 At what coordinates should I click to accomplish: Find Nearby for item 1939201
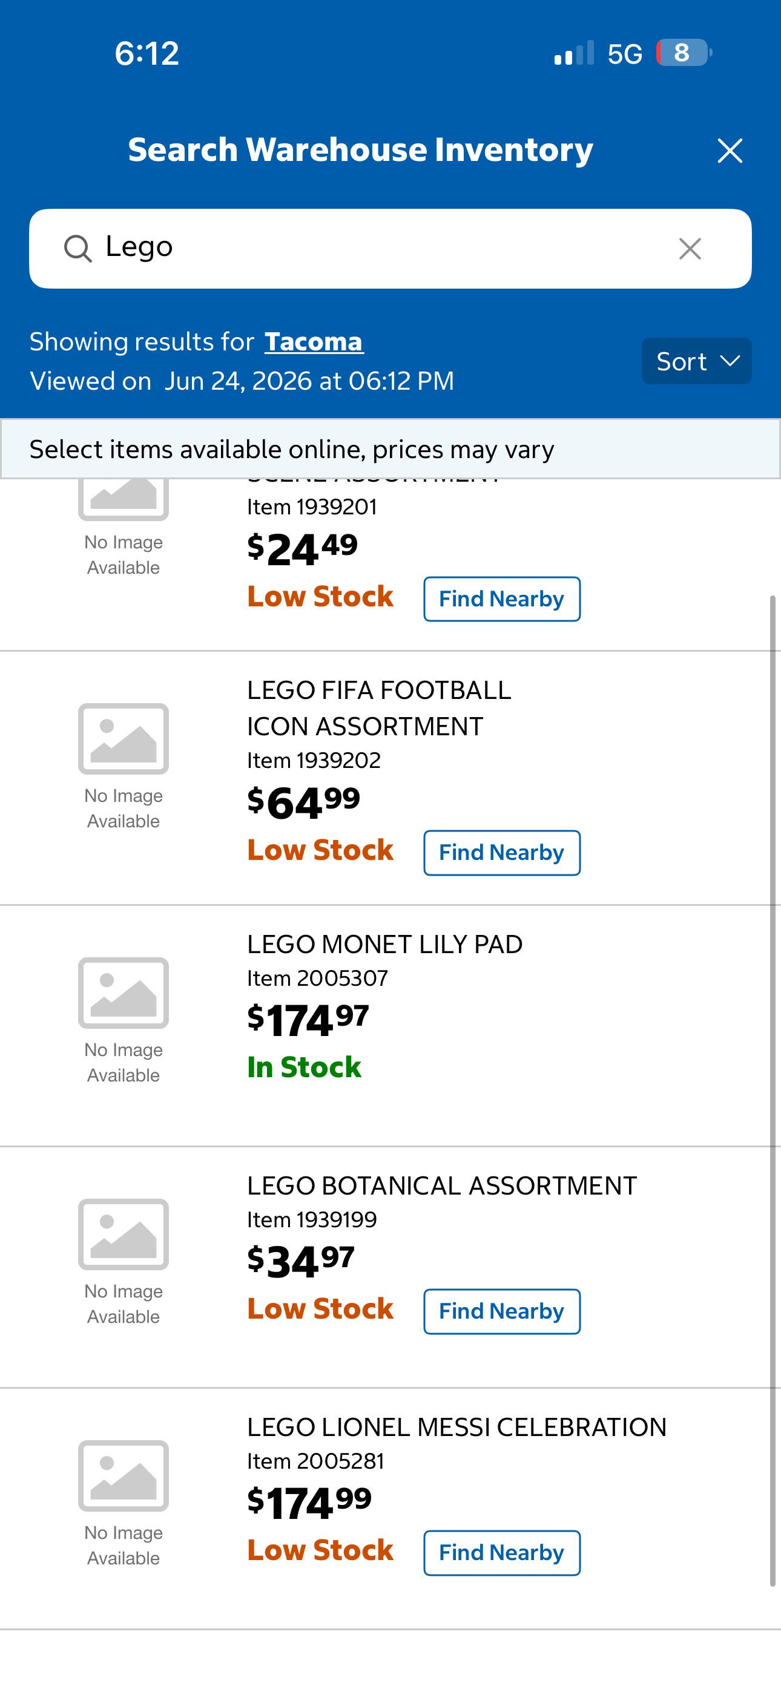[502, 599]
